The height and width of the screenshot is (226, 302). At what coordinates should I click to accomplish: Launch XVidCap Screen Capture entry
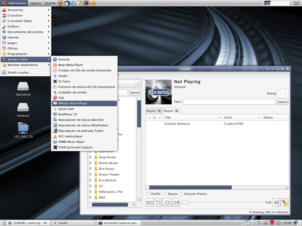click(x=84, y=148)
